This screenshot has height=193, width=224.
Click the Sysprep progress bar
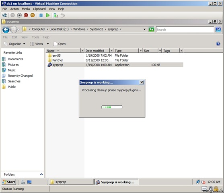coord(112,107)
